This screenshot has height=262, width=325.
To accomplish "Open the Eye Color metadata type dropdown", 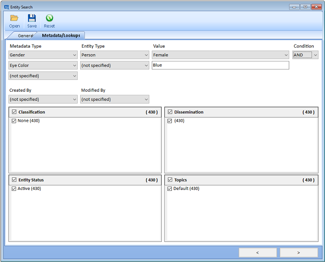I will point(43,65).
